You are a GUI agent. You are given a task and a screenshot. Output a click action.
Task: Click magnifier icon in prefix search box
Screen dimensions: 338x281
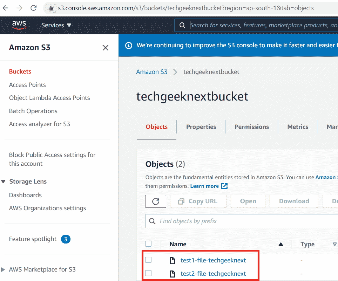point(152,221)
